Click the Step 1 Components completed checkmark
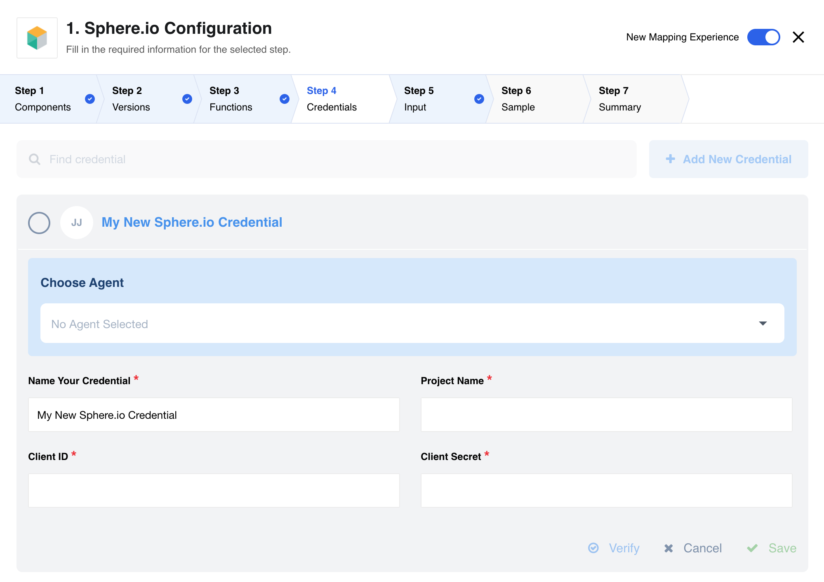 pos(90,99)
